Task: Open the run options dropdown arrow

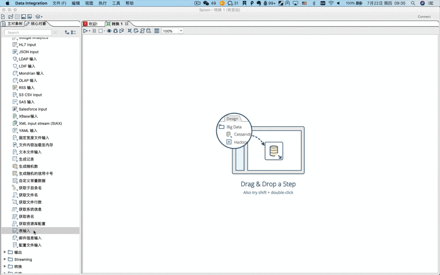Action: 90,31
